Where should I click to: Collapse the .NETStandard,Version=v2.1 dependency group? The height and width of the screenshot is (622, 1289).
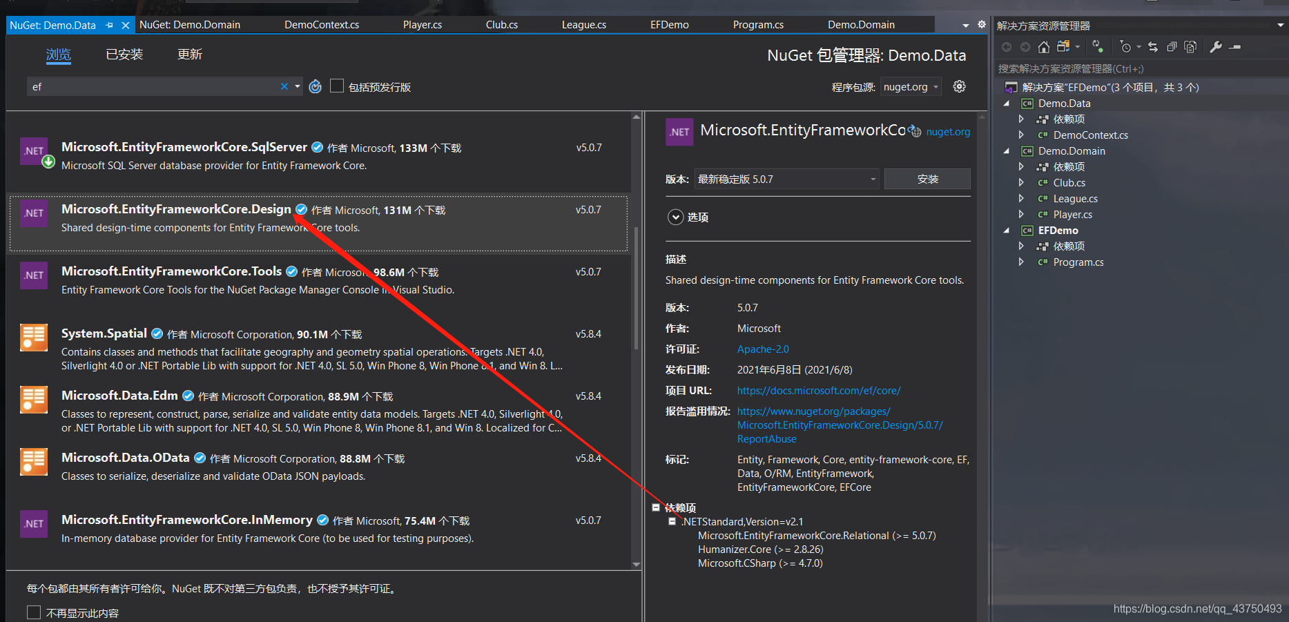click(x=672, y=522)
